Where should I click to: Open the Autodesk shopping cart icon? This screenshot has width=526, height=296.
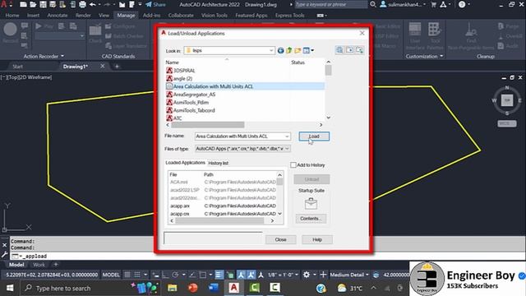coord(433,4)
